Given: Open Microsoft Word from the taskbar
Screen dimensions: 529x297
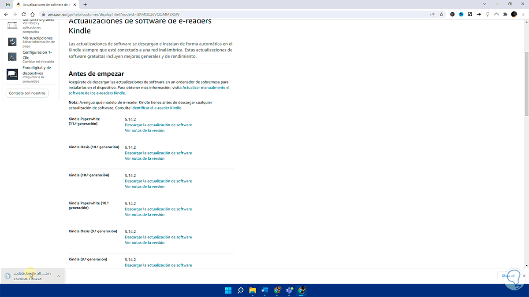Looking at the screenshot, I should coord(265,290).
